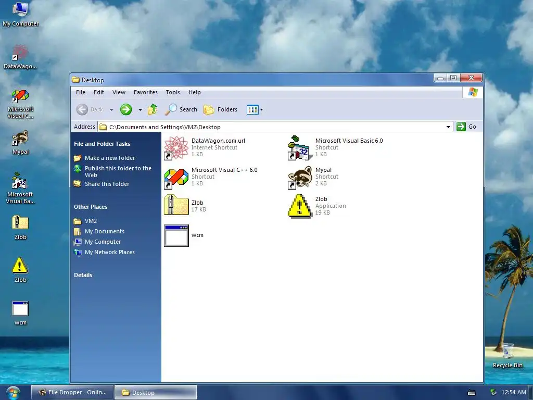Click the 12:54 AM clock
533x400 pixels.
[x=514, y=392]
